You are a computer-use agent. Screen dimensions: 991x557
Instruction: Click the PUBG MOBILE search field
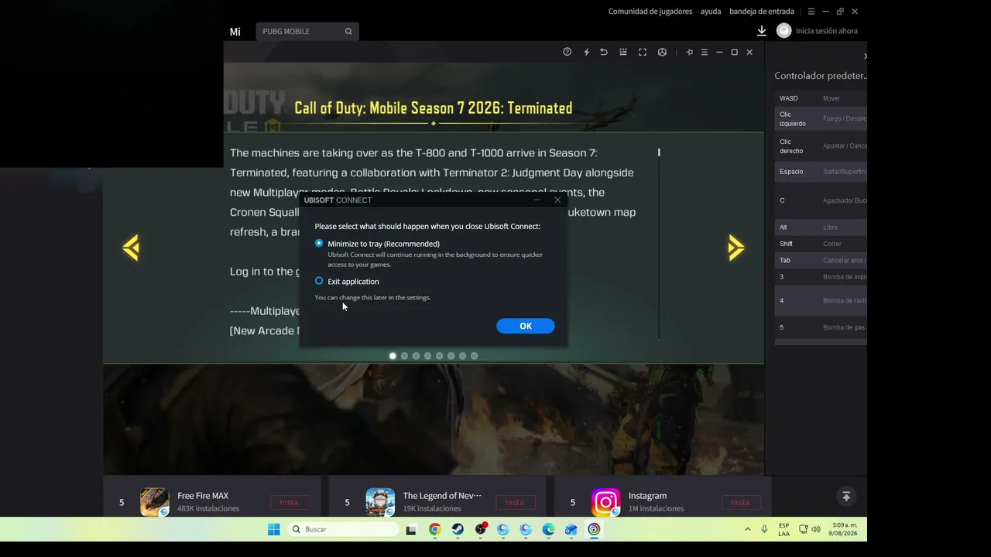pyautogui.click(x=307, y=31)
